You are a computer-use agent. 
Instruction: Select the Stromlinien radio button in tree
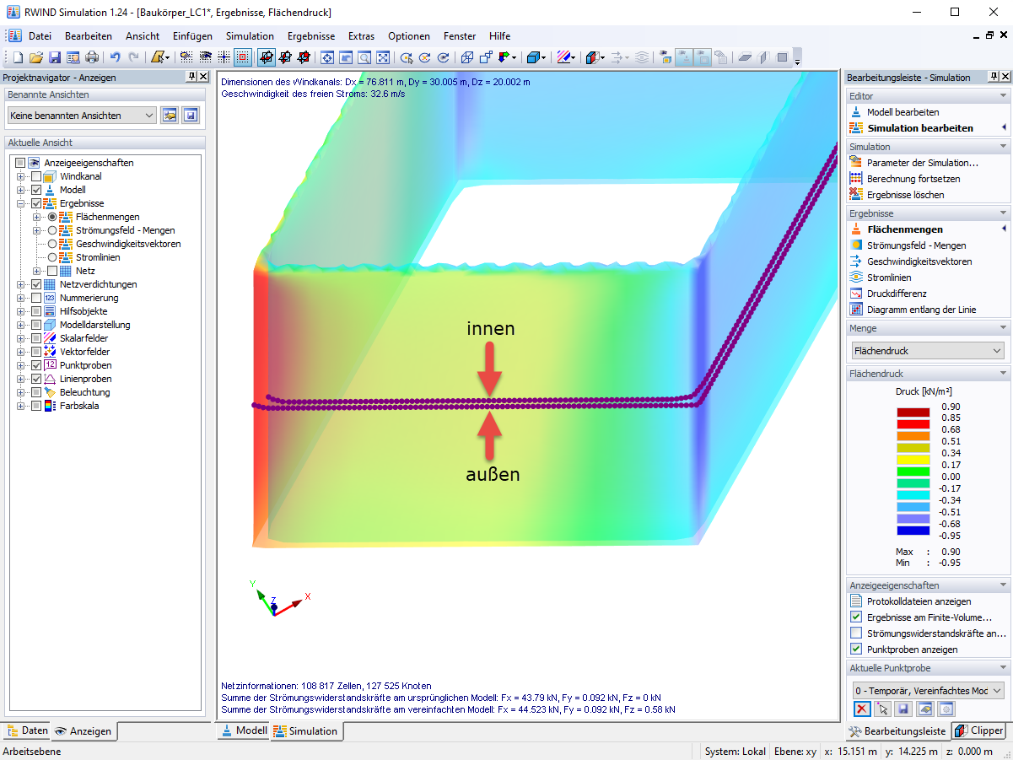52,257
